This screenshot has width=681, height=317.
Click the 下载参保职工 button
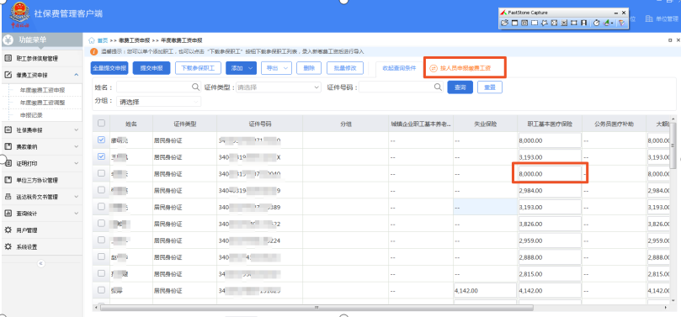tap(199, 68)
